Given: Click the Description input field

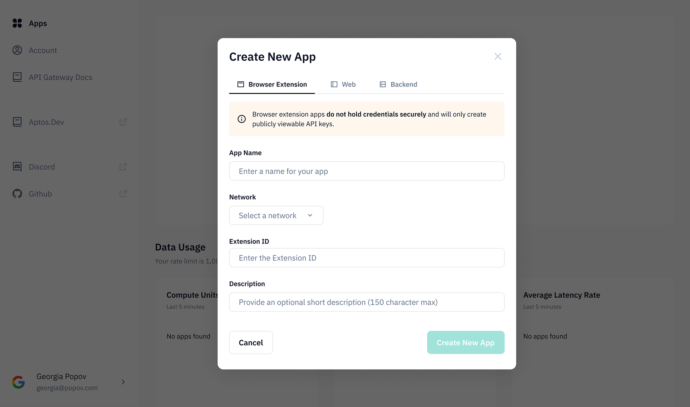Looking at the screenshot, I should point(367,302).
